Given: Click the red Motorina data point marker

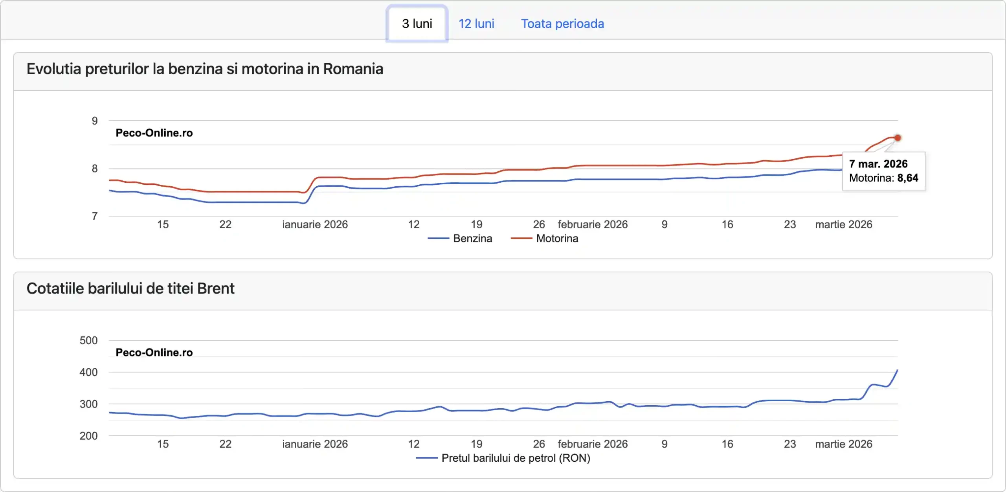Looking at the screenshot, I should [x=898, y=138].
